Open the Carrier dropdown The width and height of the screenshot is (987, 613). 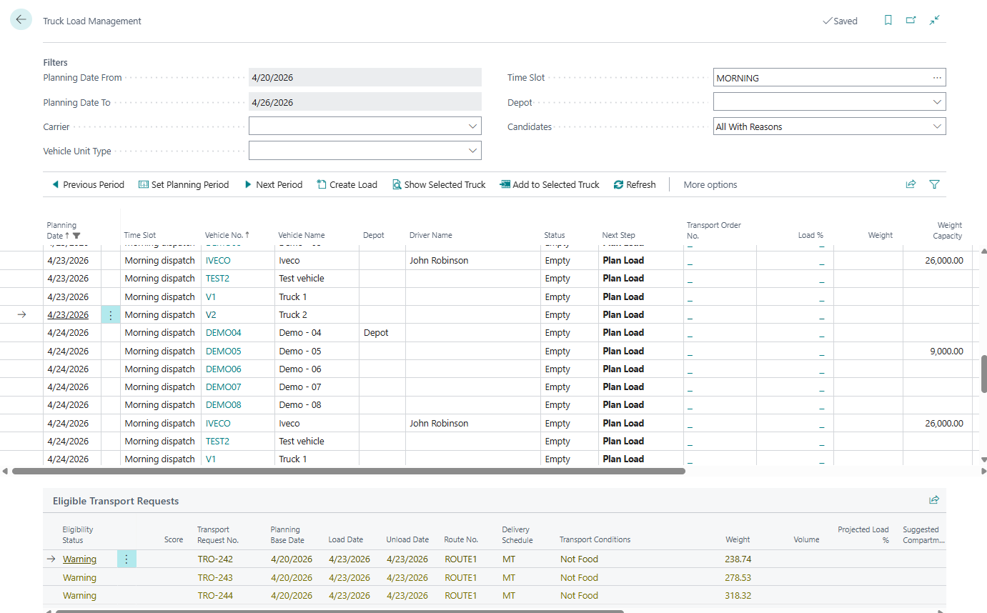pyautogui.click(x=472, y=126)
